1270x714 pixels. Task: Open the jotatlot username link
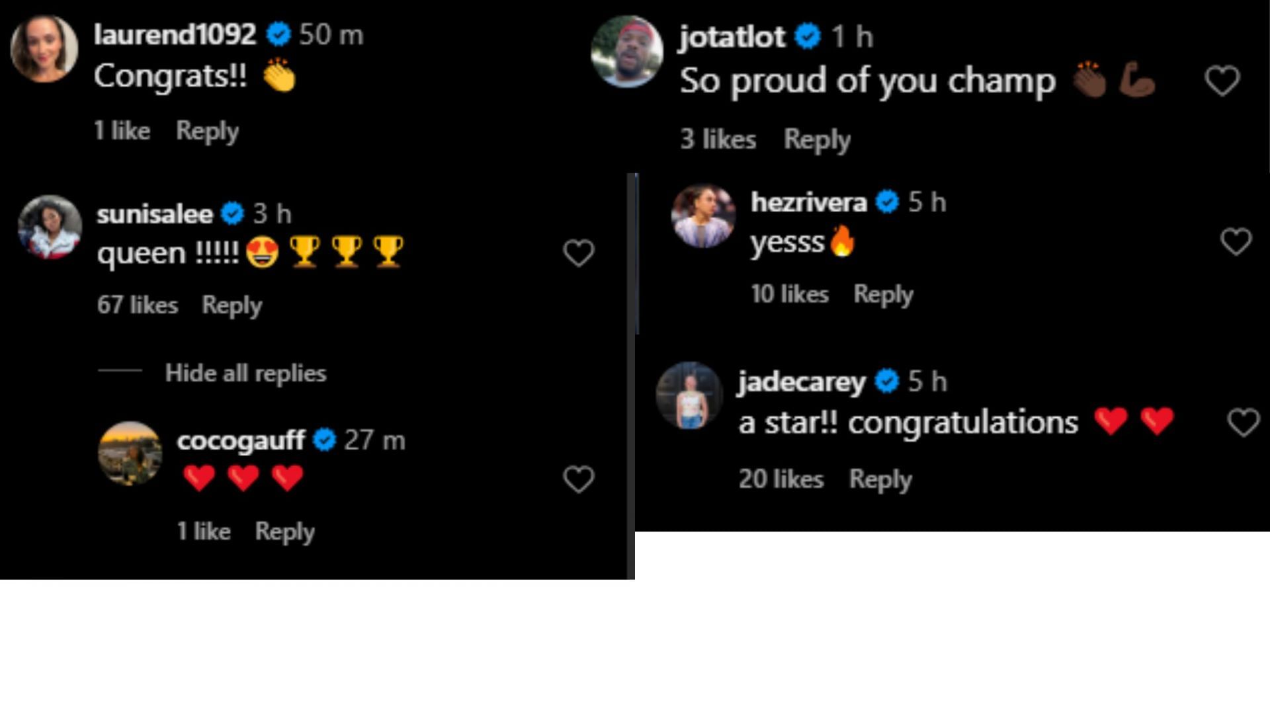(732, 37)
